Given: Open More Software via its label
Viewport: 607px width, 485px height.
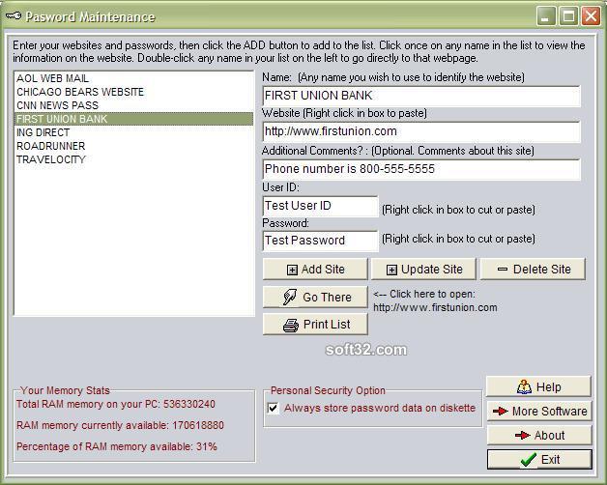Looking at the screenshot, I should 550,411.
